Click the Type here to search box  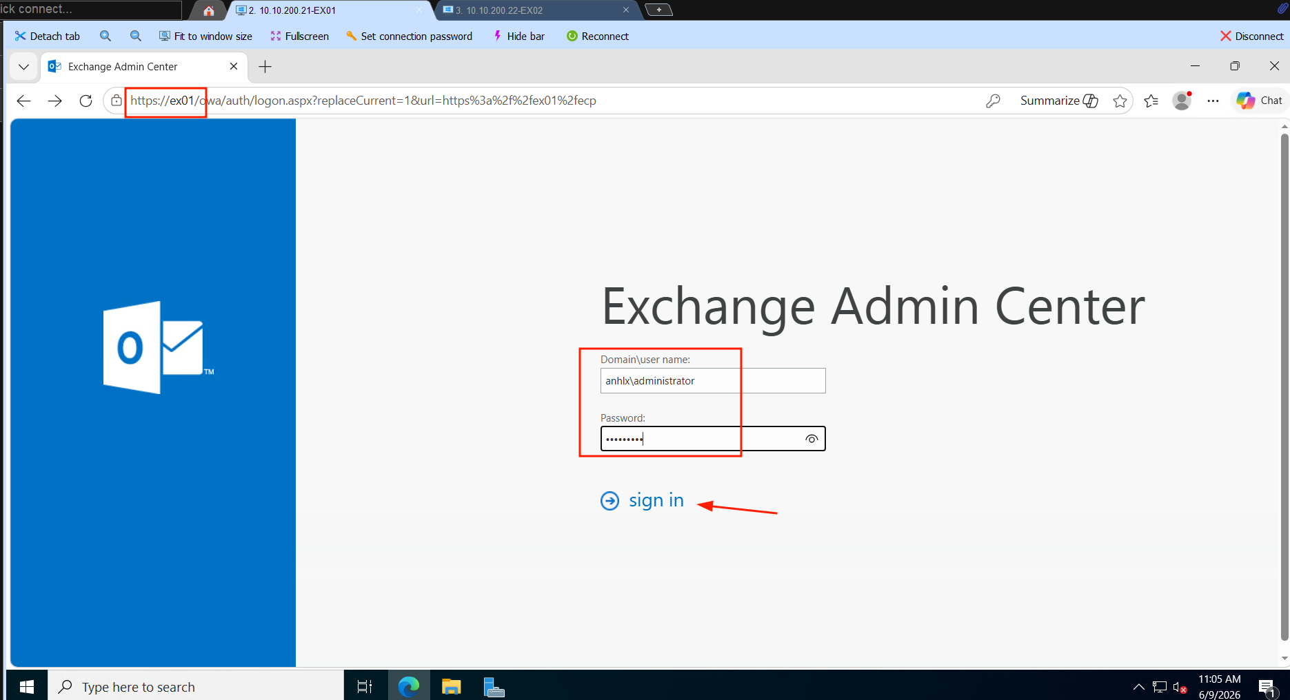point(196,686)
